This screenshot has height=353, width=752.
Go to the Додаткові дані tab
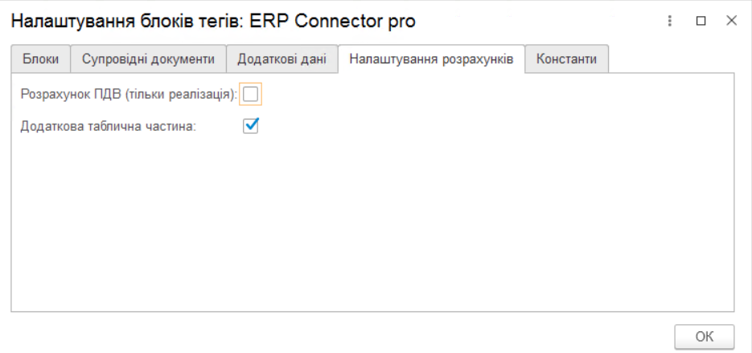281,59
